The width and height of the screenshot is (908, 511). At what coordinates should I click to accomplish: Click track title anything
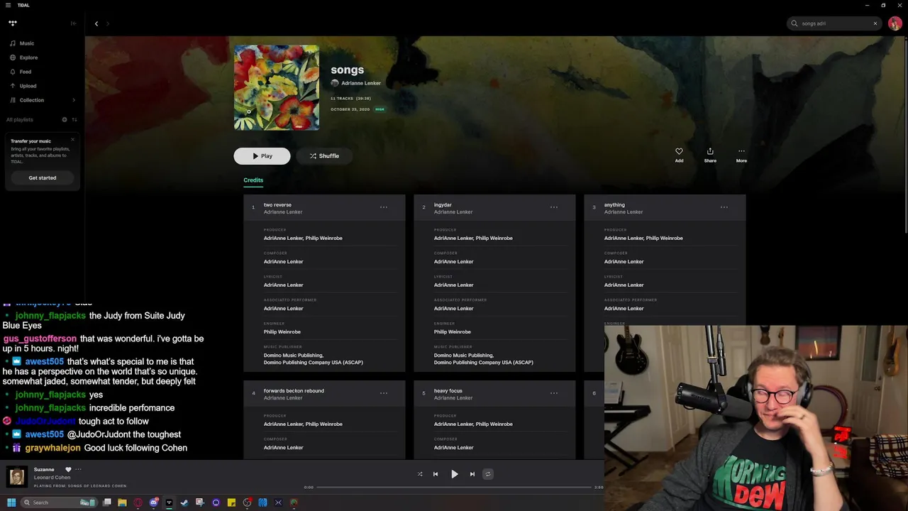[x=614, y=205]
